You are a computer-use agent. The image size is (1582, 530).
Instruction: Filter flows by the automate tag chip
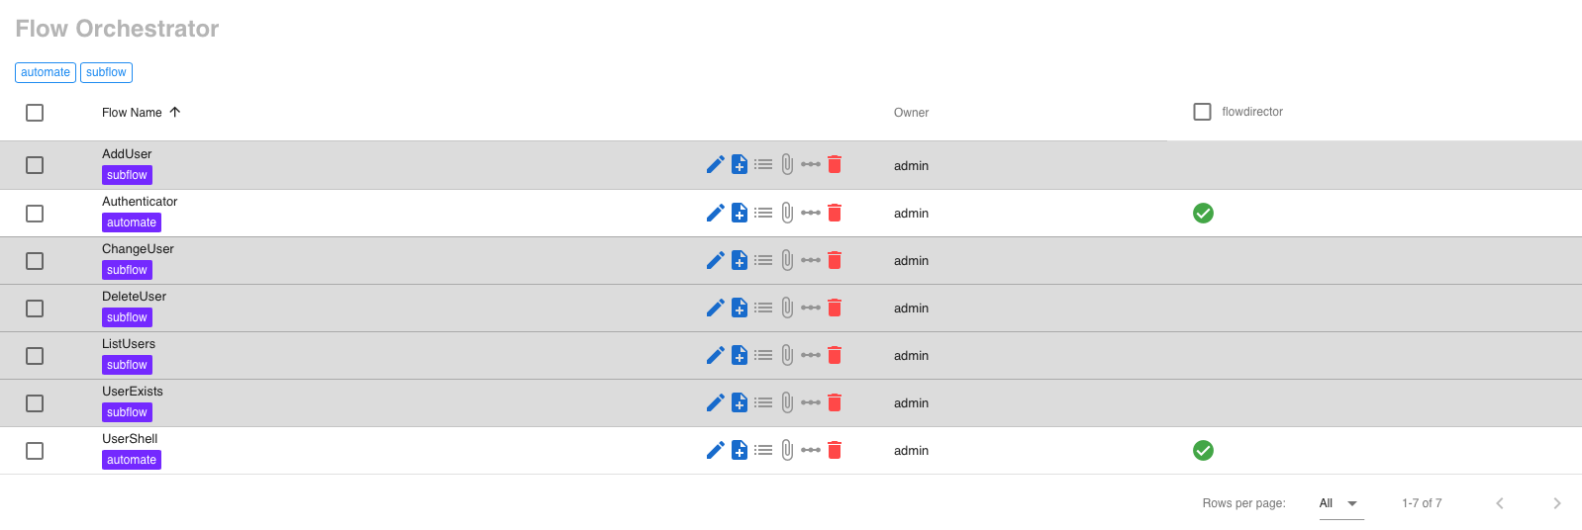(46, 72)
